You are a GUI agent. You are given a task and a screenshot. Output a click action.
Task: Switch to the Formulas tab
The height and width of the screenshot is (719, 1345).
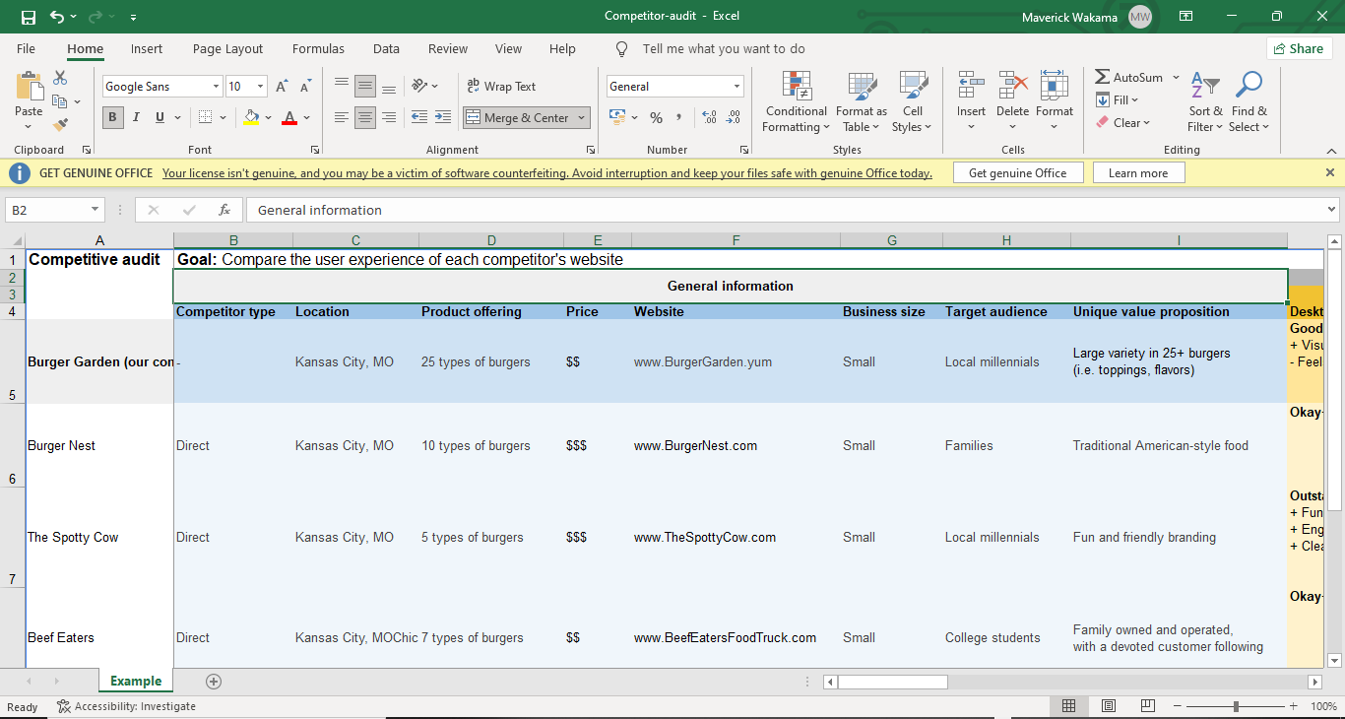point(318,48)
